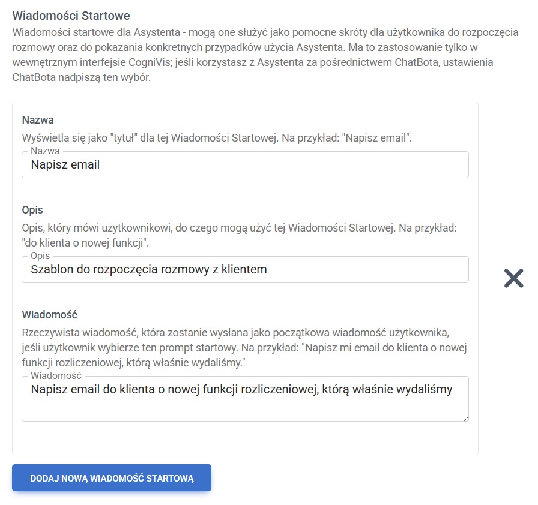Click the "Wiadomości Startowe" section heading
This screenshot has width=538, height=505.
(x=71, y=16)
